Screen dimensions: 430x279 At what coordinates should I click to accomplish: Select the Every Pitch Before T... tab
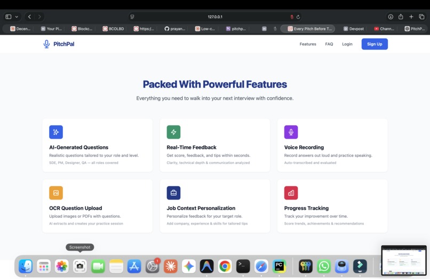[x=307, y=29]
